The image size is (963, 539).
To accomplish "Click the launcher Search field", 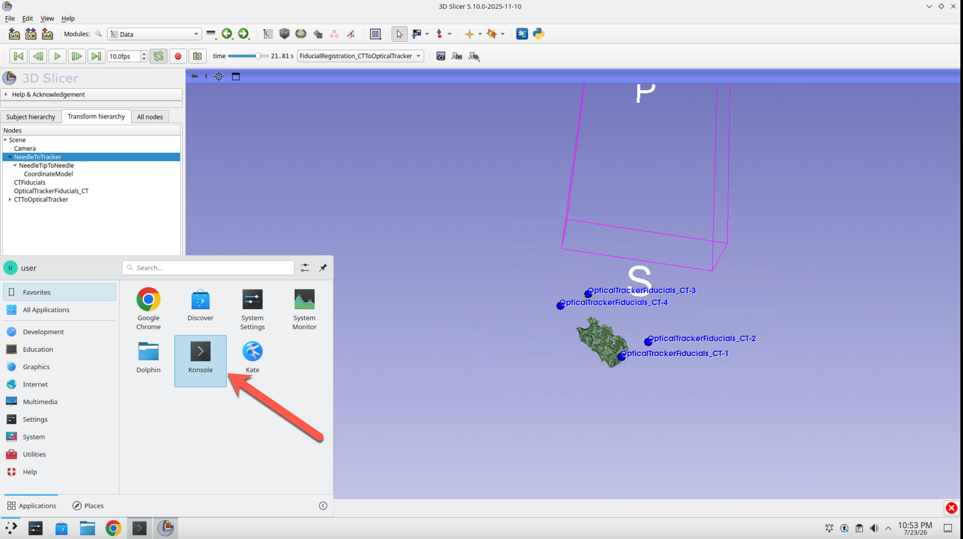I will [x=208, y=268].
